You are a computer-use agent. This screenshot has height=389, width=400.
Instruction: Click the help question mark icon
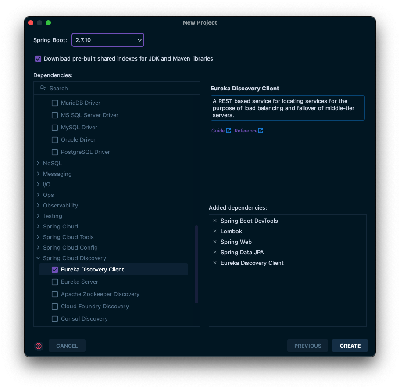tap(39, 346)
